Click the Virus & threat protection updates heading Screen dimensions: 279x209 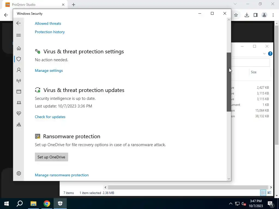point(84,90)
